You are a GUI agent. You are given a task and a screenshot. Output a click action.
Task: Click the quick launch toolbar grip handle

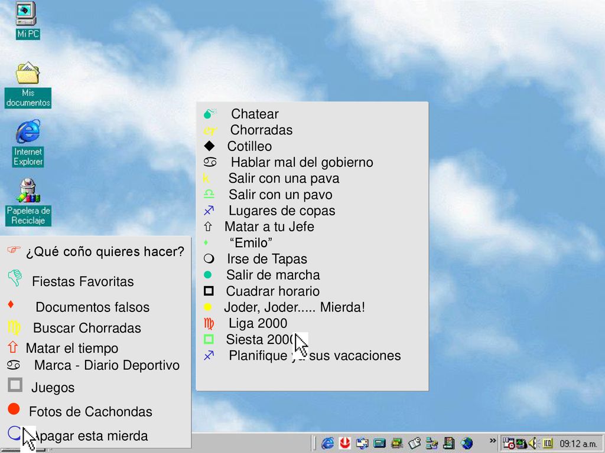tap(314, 444)
